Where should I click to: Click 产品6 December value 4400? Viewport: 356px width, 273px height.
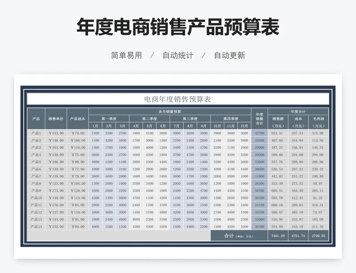click(x=244, y=169)
